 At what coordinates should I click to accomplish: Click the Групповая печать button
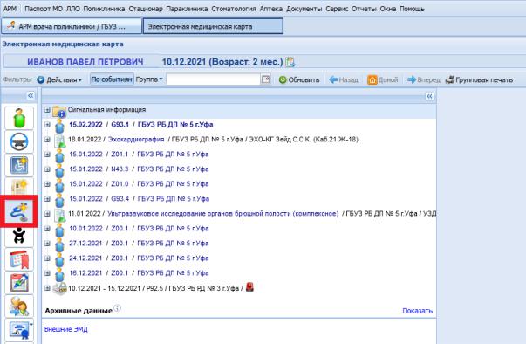pos(479,79)
